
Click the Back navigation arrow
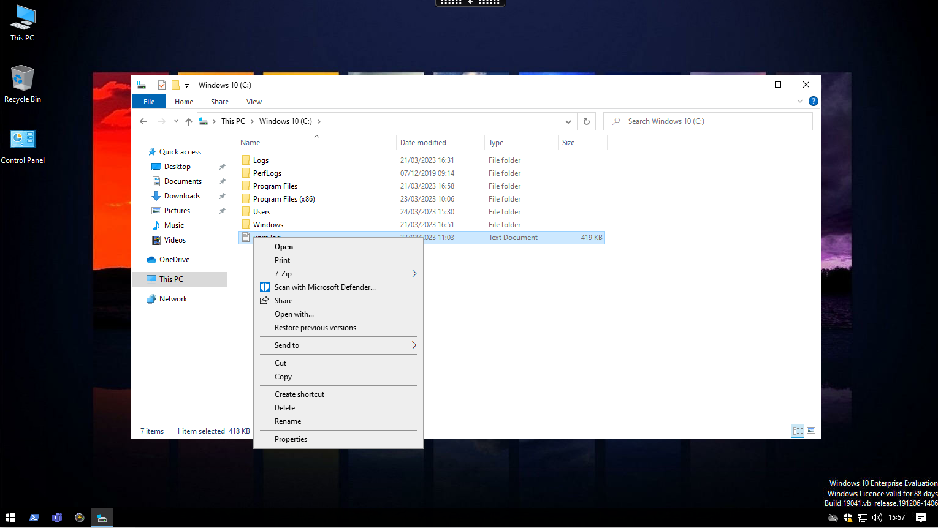pos(143,121)
